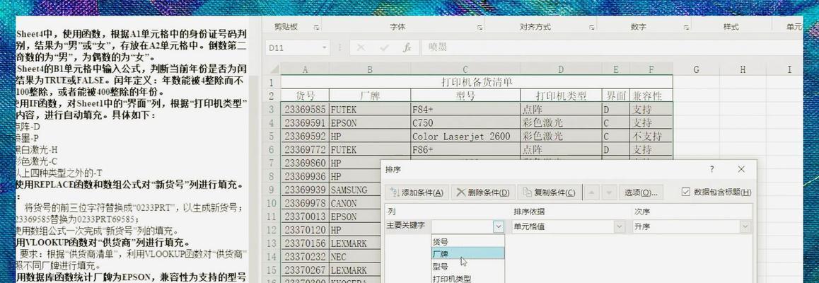Select column E header
Screen dimensions: 819x283
616,69
